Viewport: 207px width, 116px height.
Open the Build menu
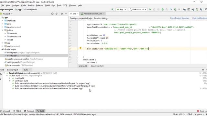point(48,5)
